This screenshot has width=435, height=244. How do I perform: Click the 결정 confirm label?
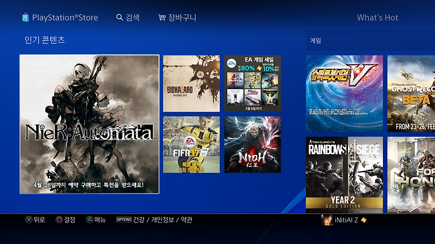69,220
